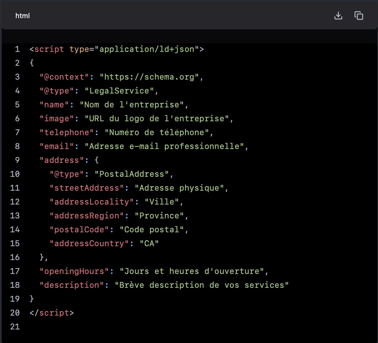Select the "Code postal" value
The height and width of the screenshot is (343, 378).
coord(152,229)
